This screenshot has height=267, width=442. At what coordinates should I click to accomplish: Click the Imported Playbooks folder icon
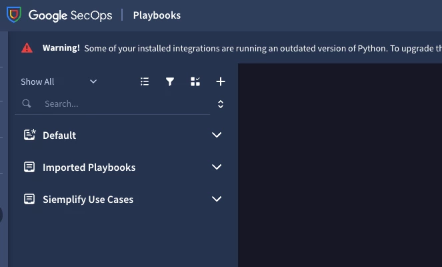(29, 167)
